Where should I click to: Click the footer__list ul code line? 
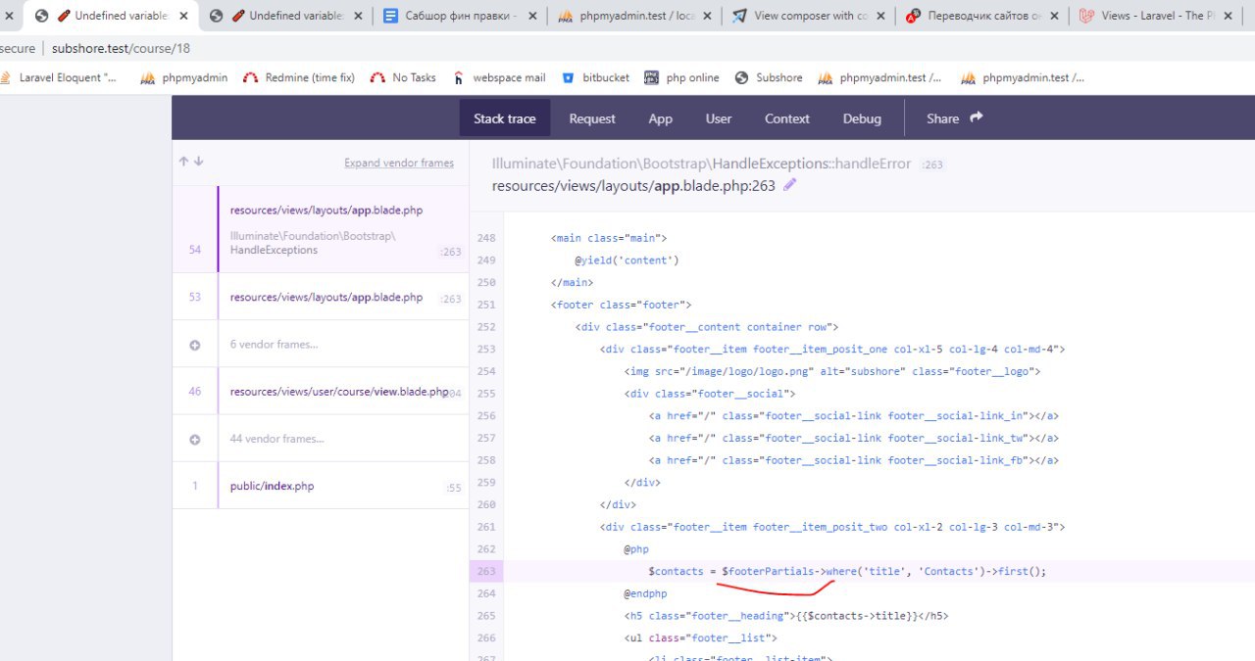703,638
